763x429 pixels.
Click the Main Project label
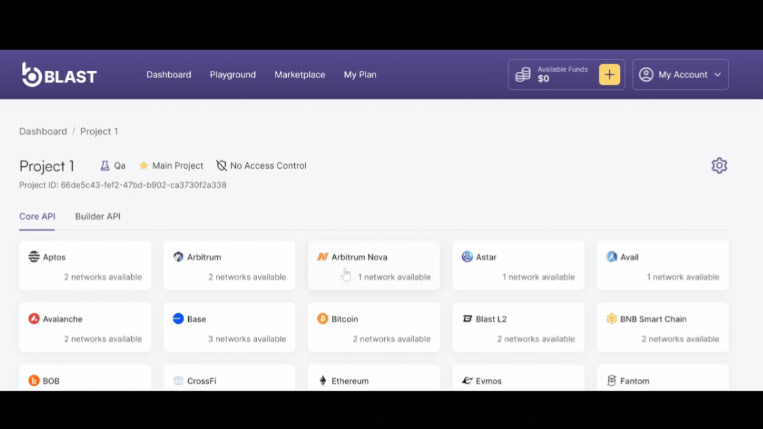[x=178, y=166]
